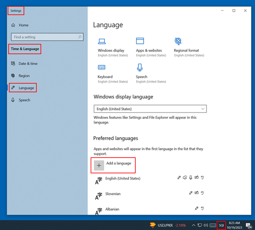Open the taskbar touch keyboard icon
Image resolution: width=255 pixels, height=230 pixels.
point(213,226)
